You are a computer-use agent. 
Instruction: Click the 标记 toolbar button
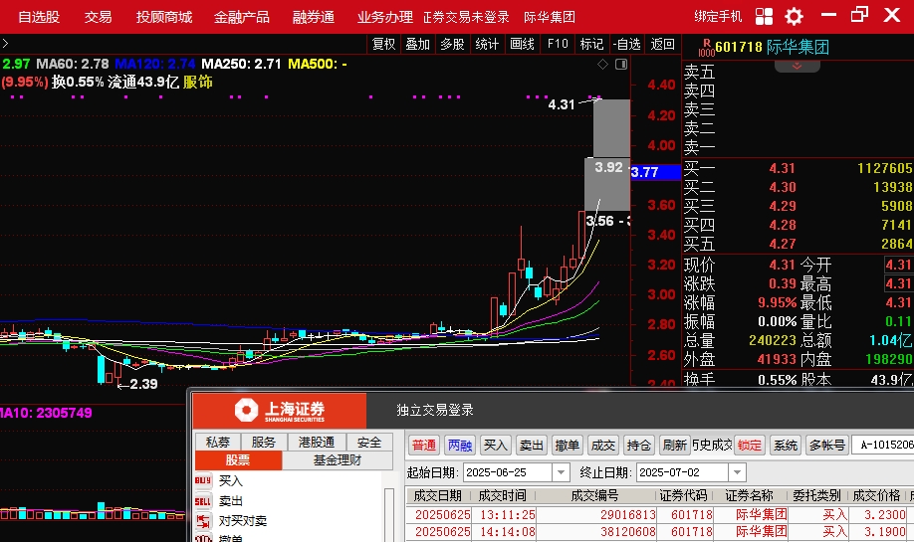click(x=591, y=44)
